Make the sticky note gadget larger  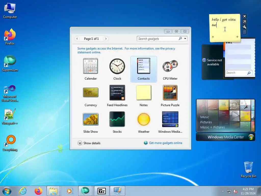pyautogui.click(x=244, y=21)
